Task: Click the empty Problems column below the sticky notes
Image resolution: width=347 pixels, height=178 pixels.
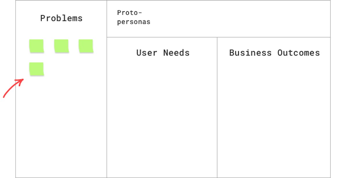Action: tap(61, 127)
